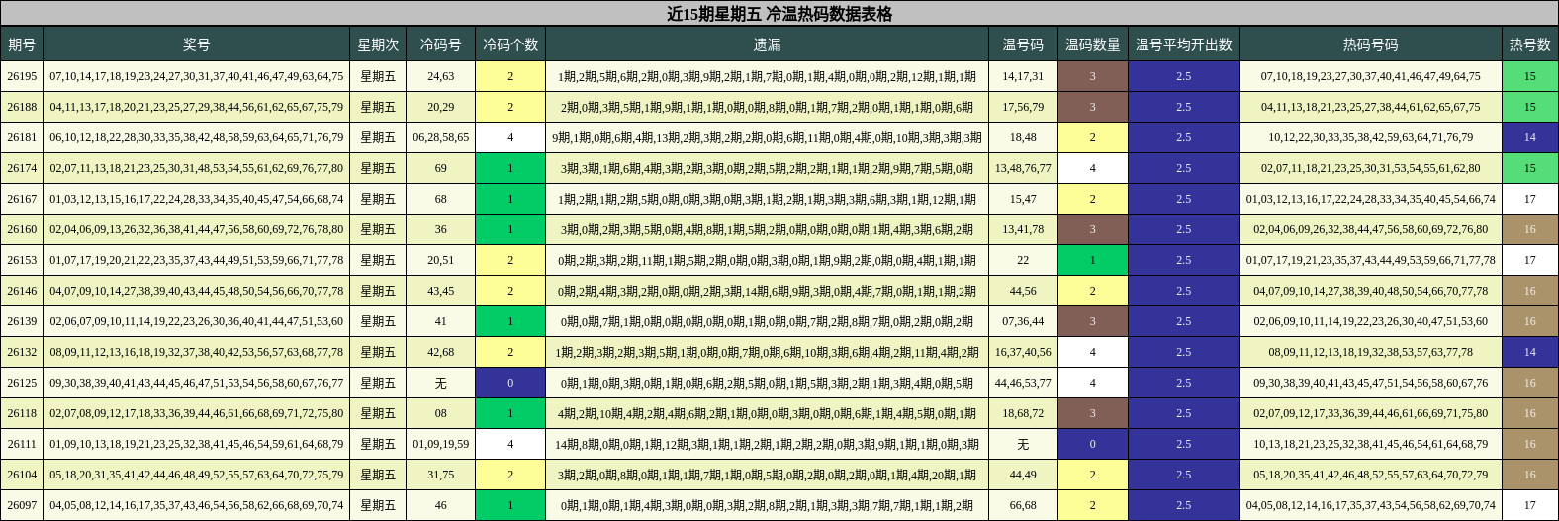Click the blue warm count 0 in row 26111
Image resolution: width=1559 pixels, height=521 pixels.
click(1093, 444)
